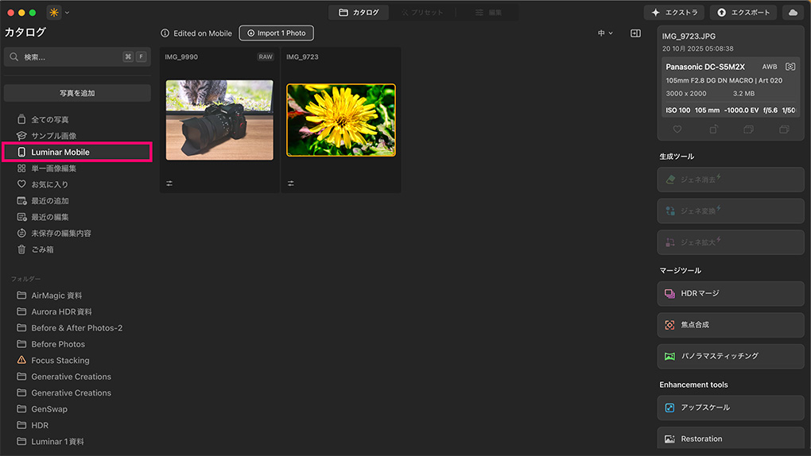Open the cloud sync icon

tap(792, 13)
